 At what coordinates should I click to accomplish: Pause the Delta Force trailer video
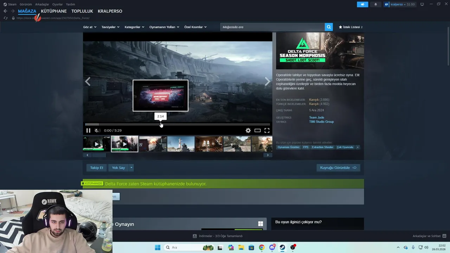pyautogui.click(x=88, y=130)
